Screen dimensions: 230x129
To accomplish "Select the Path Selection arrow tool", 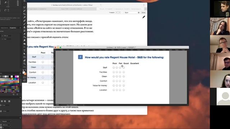I will click(x=24, y=54).
